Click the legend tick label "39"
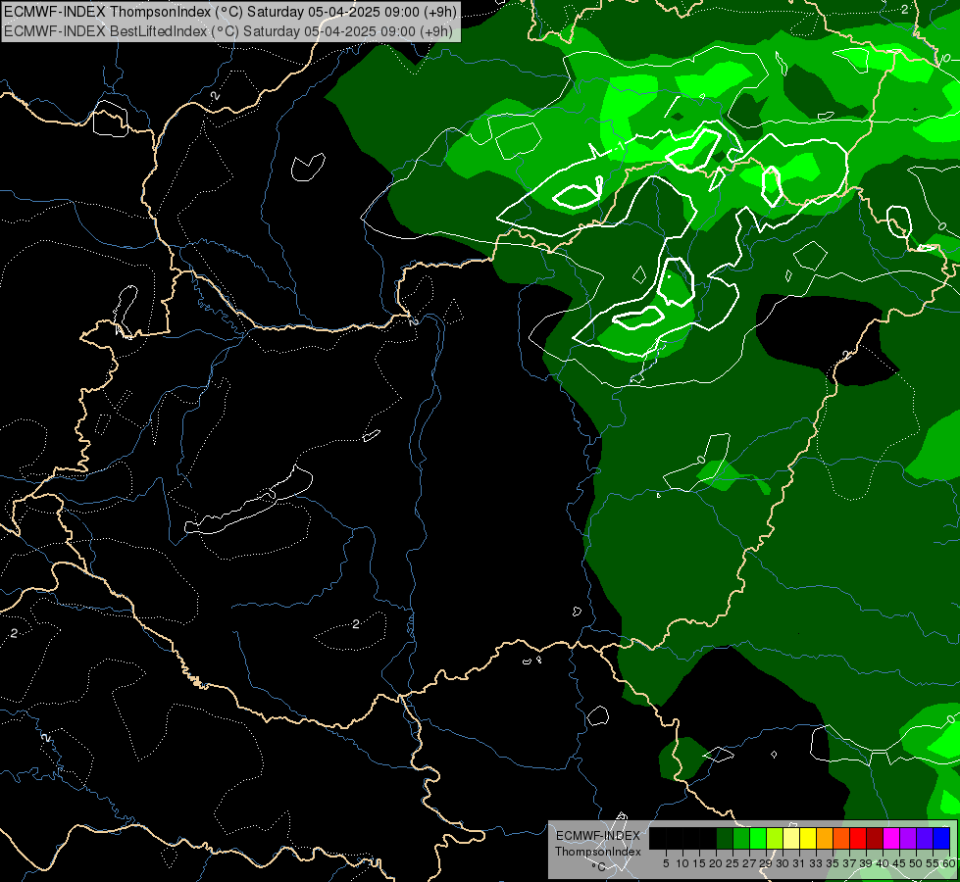The image size is (960, 882). tap(866, 863)
